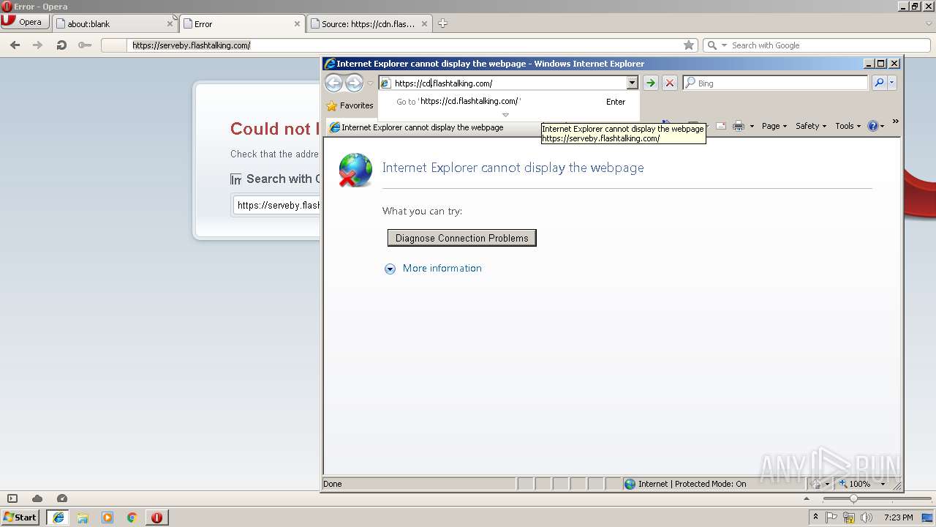Toggle Opera's panel button at bottom left
The width and height of the screenshot is (936, 527).
12,498
